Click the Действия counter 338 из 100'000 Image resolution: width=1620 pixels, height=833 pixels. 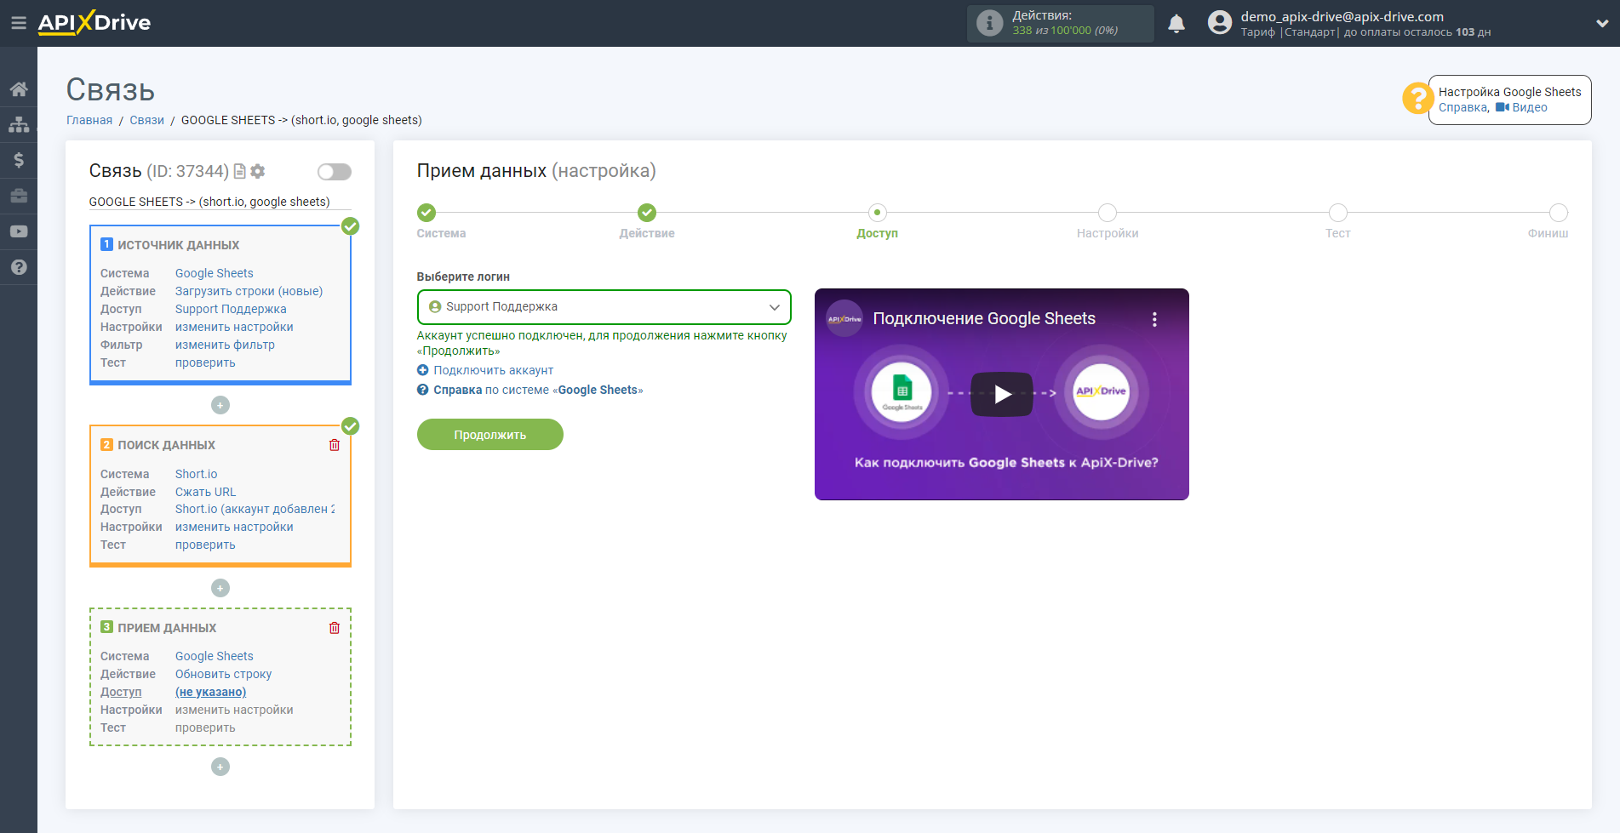(x=1065, y=31)
